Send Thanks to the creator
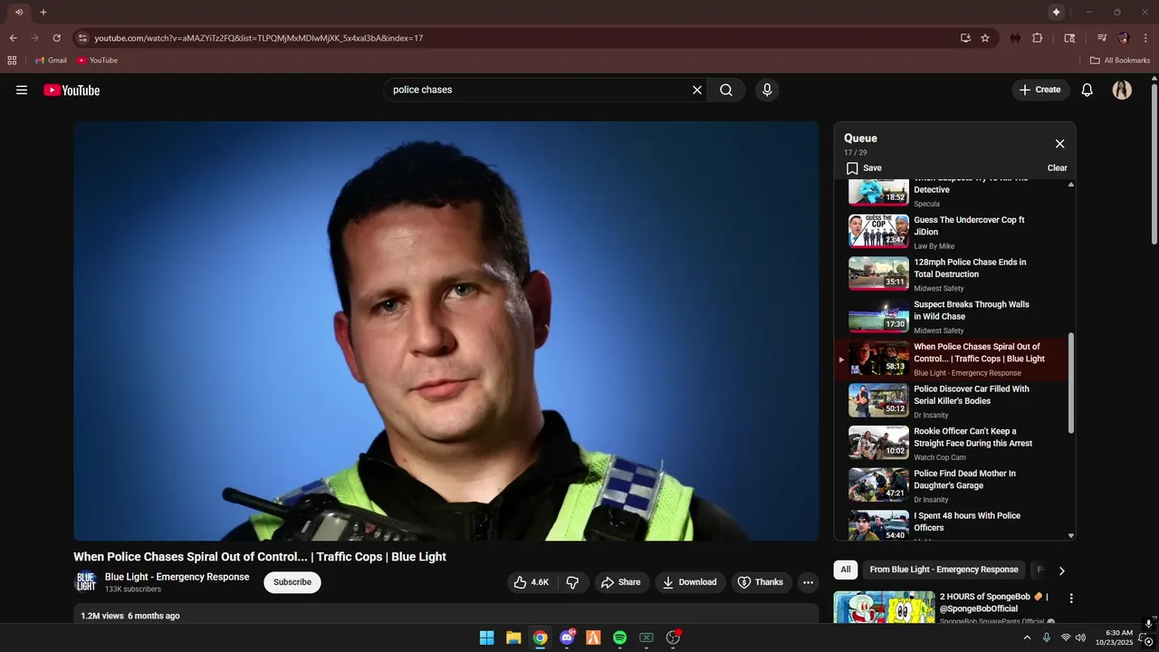This screenshot has width=1159, height=652. point(761,582)
